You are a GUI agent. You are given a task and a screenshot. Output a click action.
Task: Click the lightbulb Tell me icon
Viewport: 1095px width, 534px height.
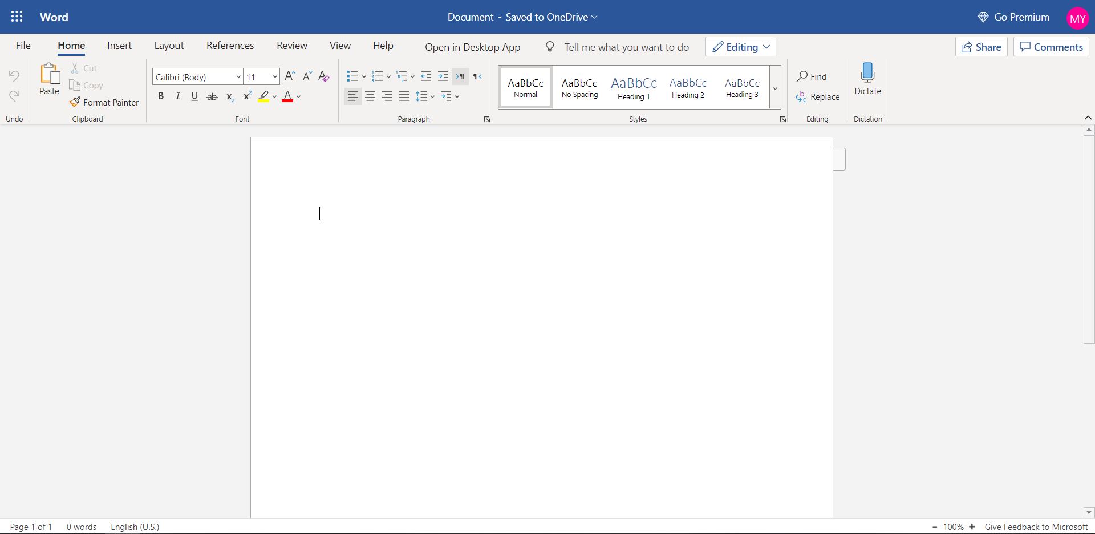pyautogui.click(x=550, y=47)
